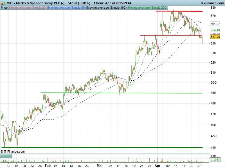The height and width of the screenshot is (168, 225).
Task: Click the © IT-Finance.com copyright text
Action: [13, 151]
